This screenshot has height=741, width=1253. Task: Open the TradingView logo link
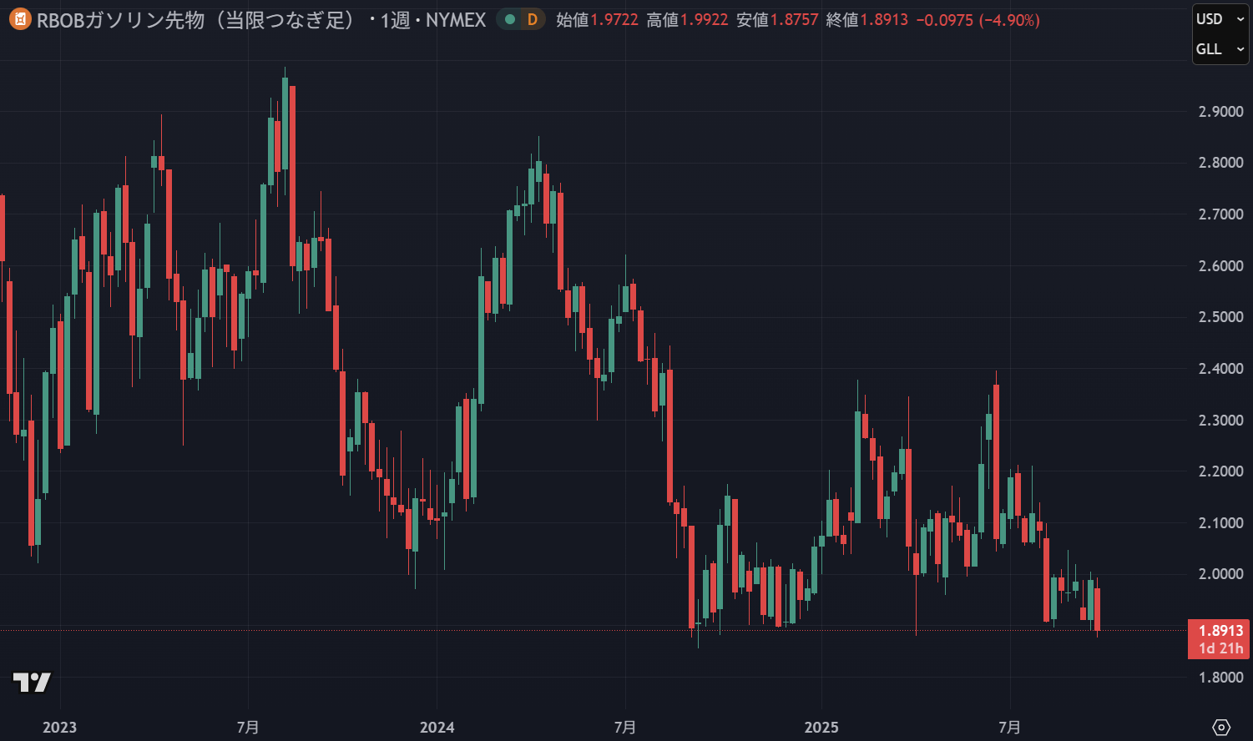click(32, 682)
